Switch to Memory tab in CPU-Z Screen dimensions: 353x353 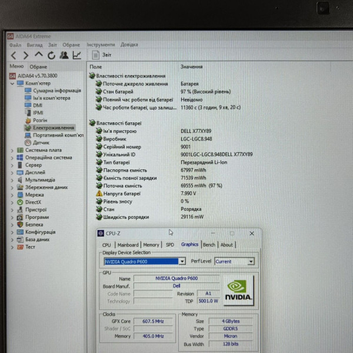tap(151, 245)
